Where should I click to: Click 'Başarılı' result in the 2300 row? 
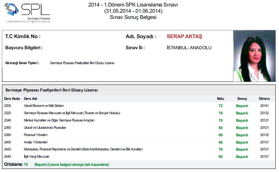(x=242, y=106)
